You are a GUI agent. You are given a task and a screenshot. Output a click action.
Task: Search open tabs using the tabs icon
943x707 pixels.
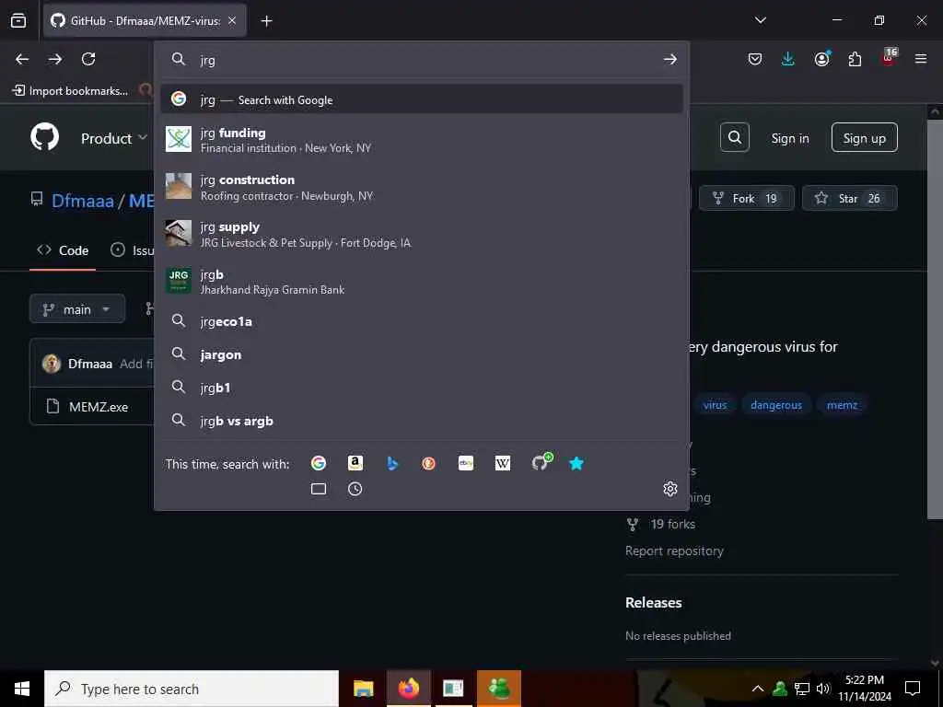[x=319, y=489]
